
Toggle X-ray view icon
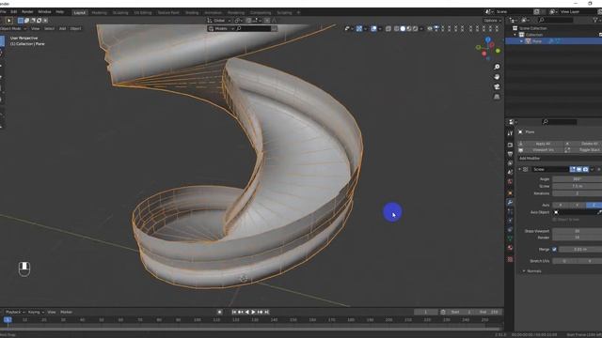pos(388,28)
